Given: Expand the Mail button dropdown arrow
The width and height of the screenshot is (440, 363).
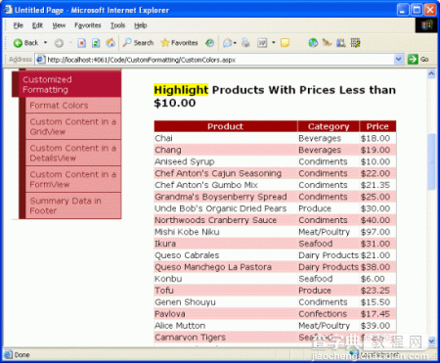Looking at the screenshot, I should coord(235,43).
